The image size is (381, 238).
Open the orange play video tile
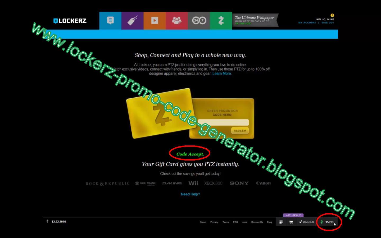tap(155, 21)
